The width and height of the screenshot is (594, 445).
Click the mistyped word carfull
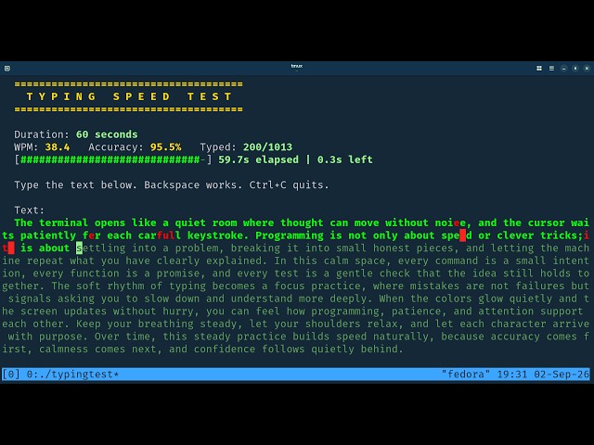point(160,235)
